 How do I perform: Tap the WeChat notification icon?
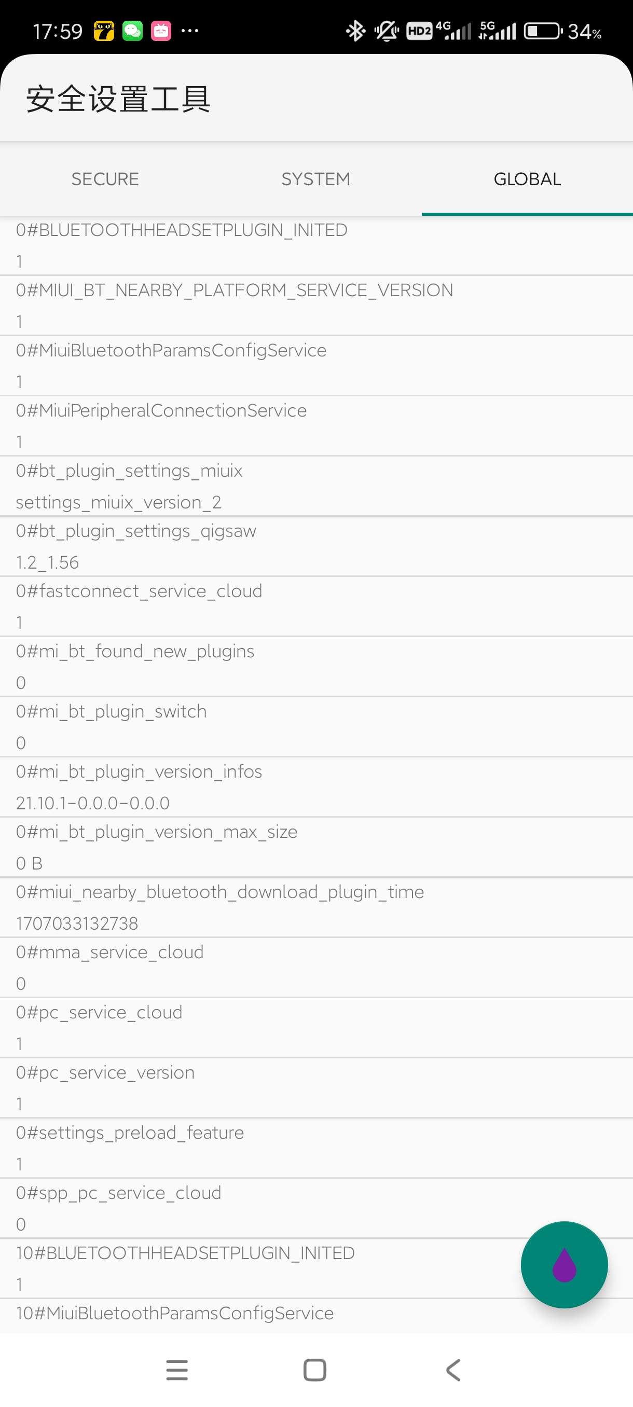pos(132,31)
